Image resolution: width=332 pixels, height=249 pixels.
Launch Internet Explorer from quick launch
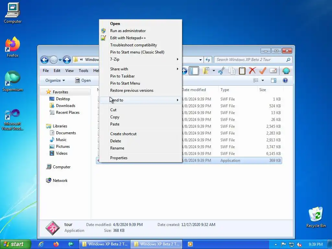41,244
